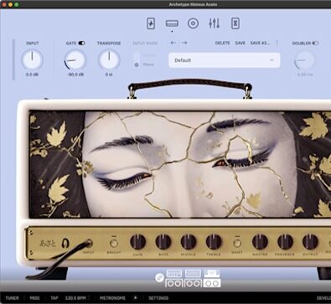Open the Default preset dropdown

click(x=224, y=60)
